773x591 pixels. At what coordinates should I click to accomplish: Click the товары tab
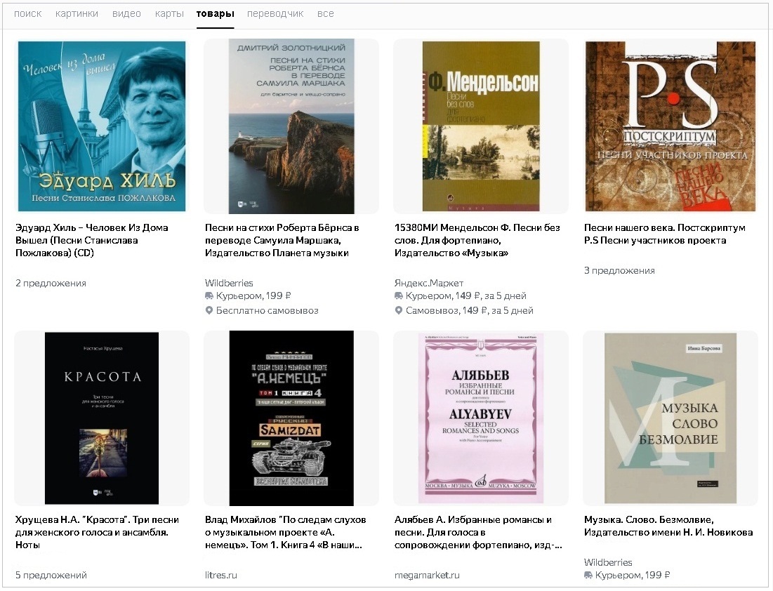[x=215, y=14]
